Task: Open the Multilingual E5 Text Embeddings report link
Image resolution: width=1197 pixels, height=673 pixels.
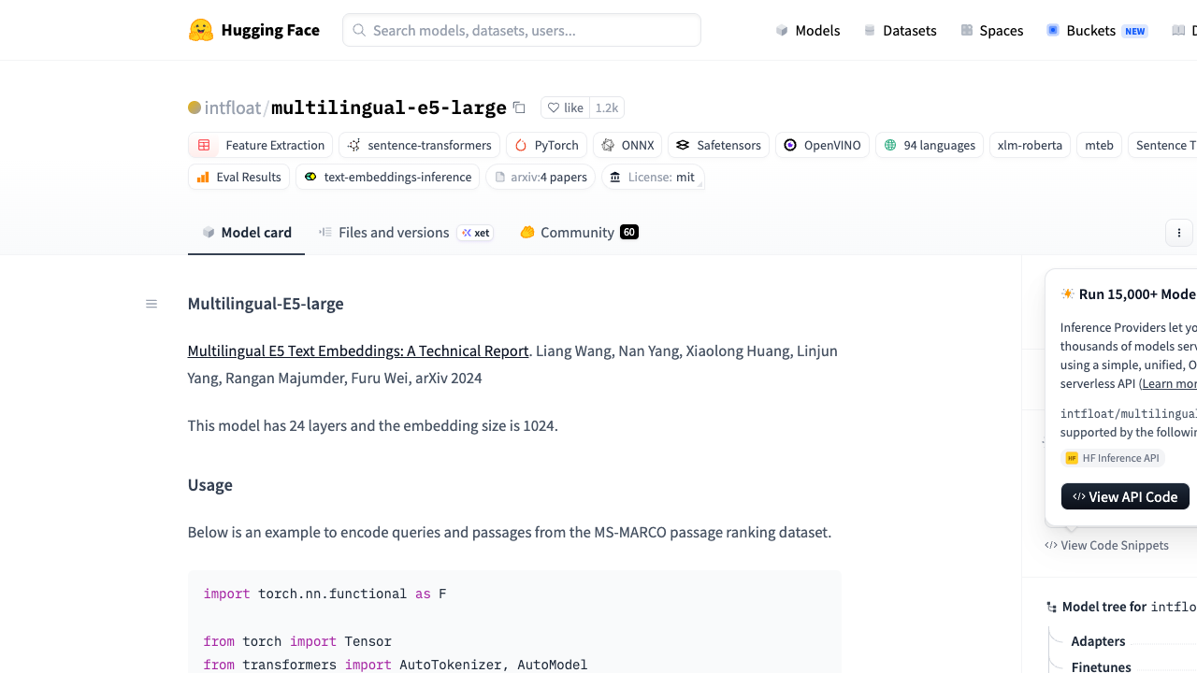Action: (x=358, y=351)
